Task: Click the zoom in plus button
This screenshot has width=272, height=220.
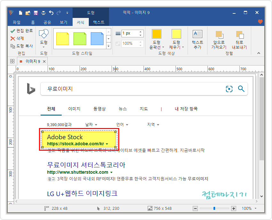Action: point(234,209)
